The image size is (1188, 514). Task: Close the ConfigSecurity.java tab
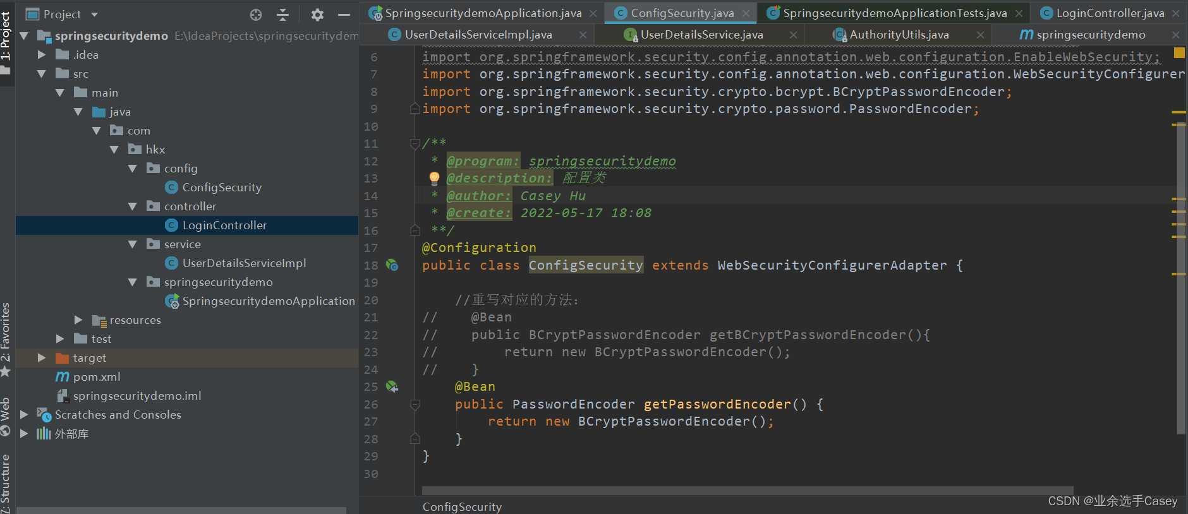pyautogui.click(x=746, y=13)
